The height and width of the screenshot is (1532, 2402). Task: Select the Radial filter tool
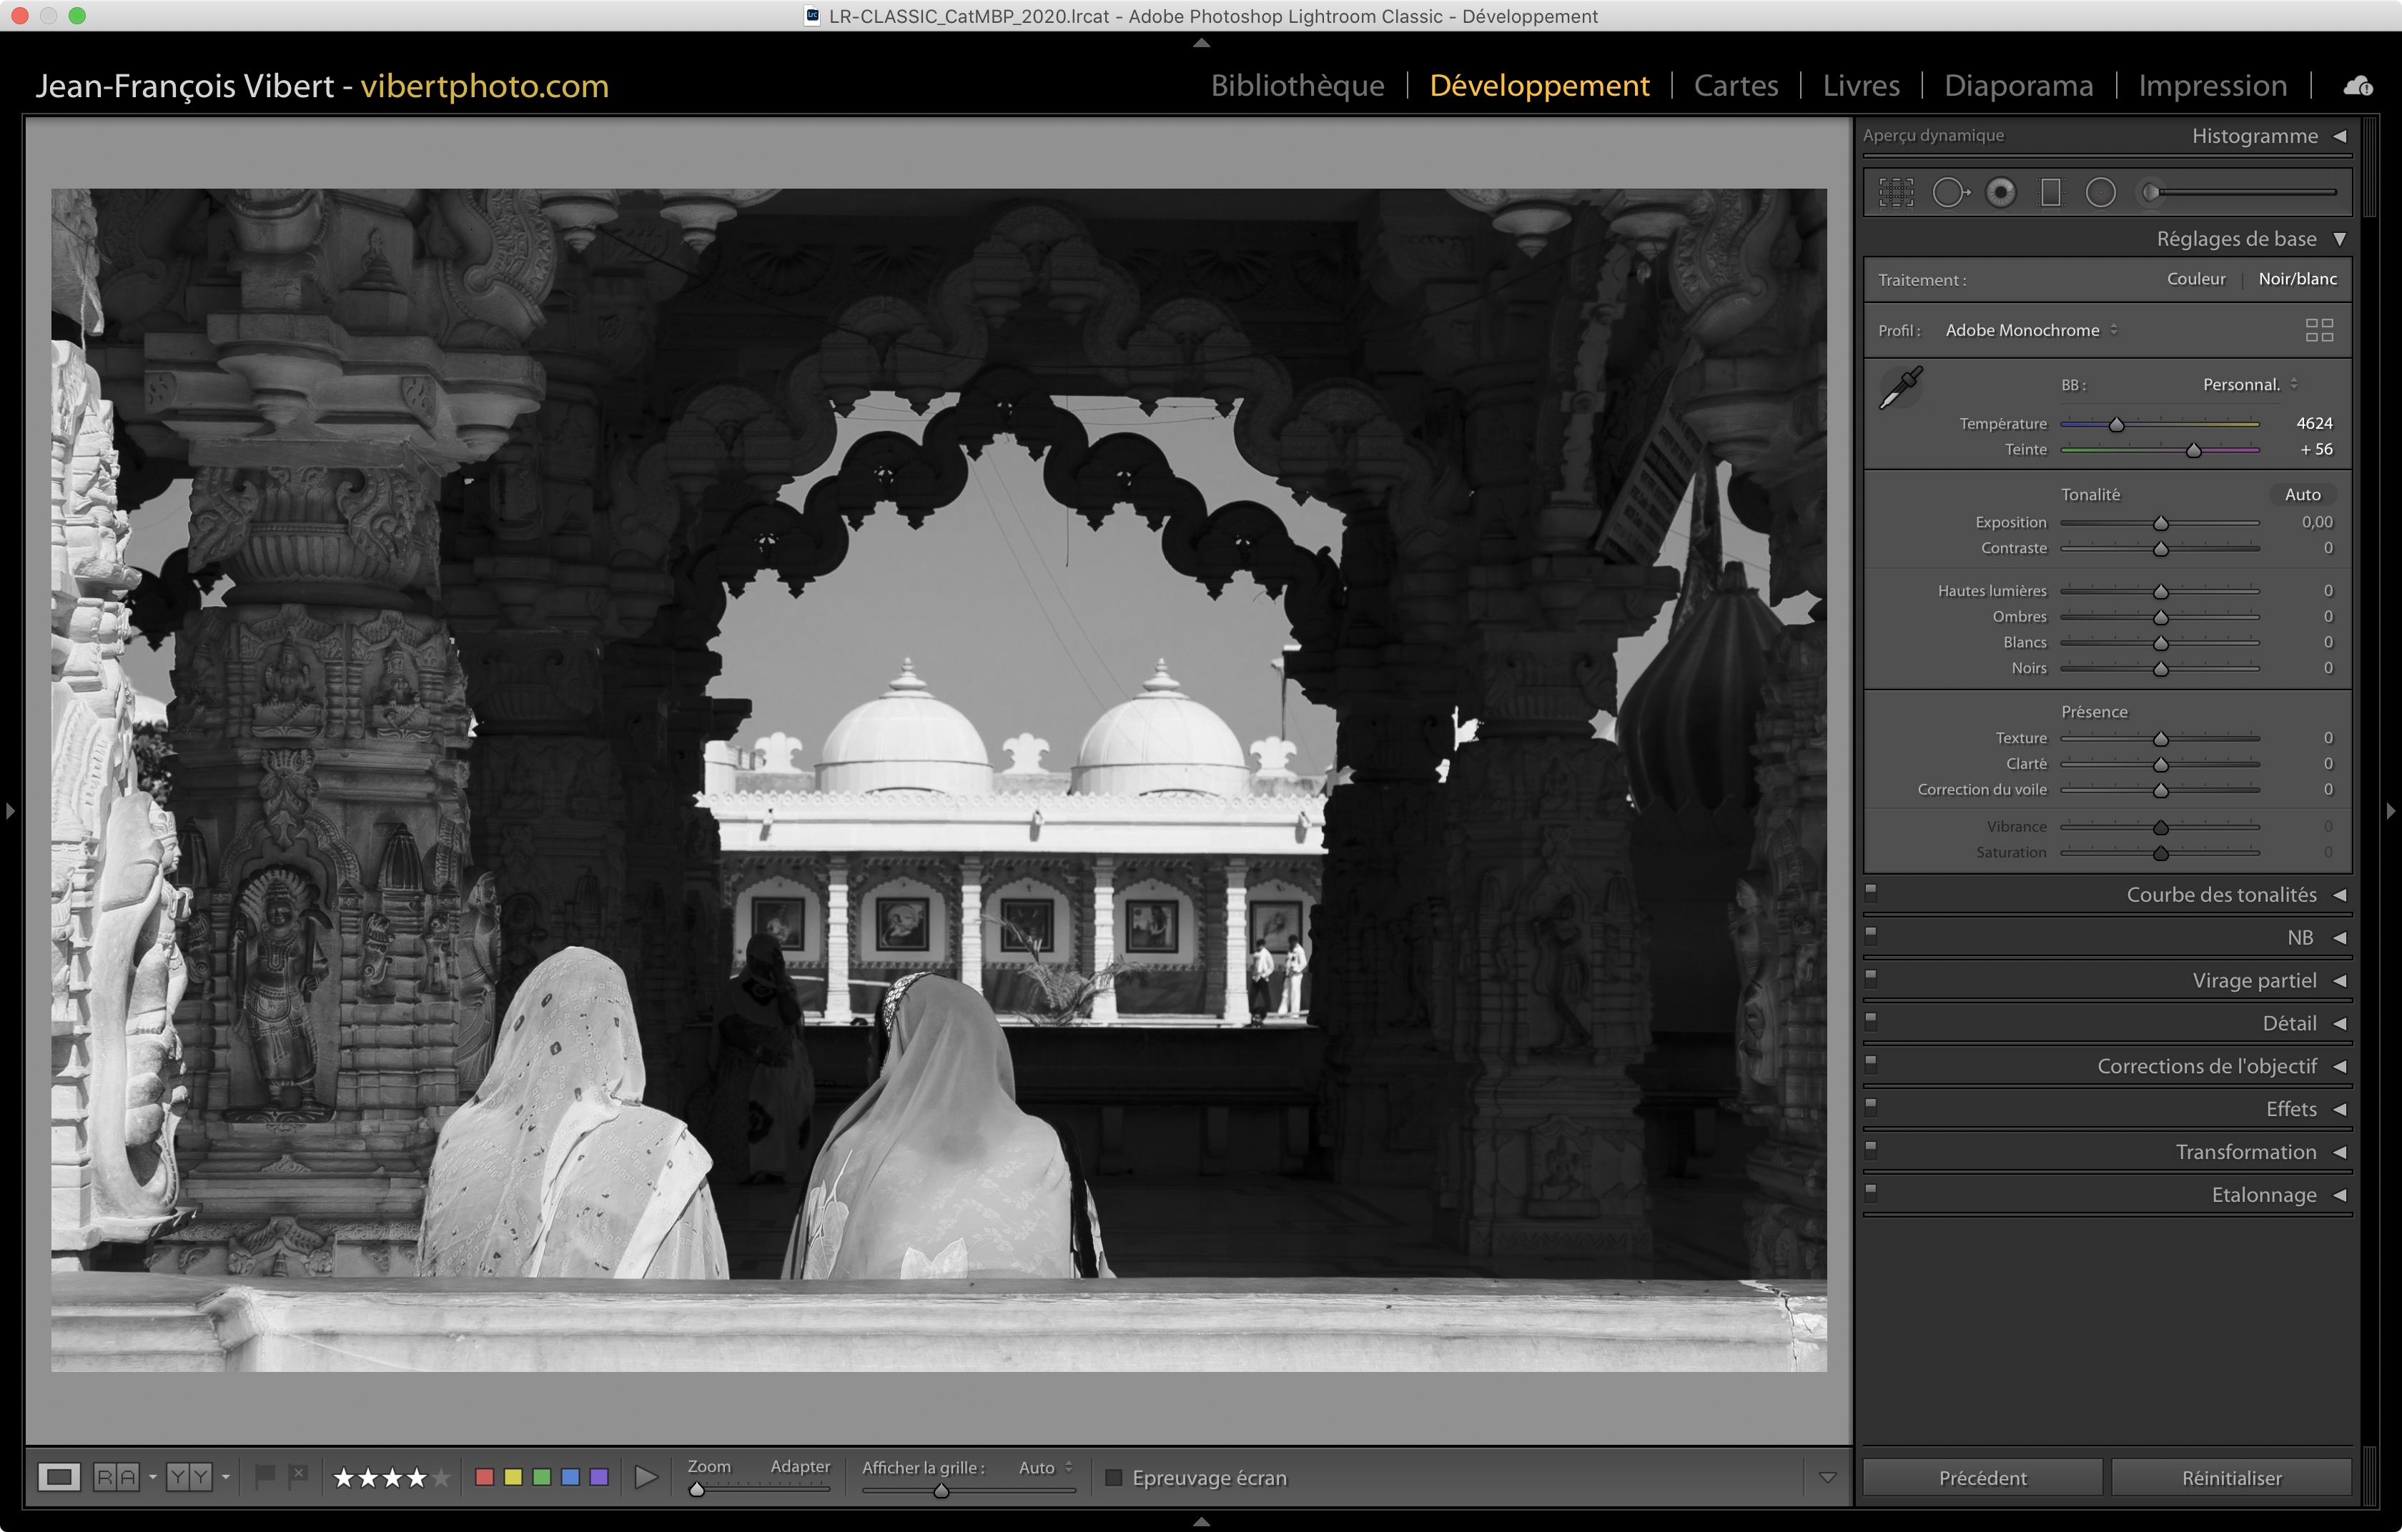pyautogui.click(x=2100, y=192)
